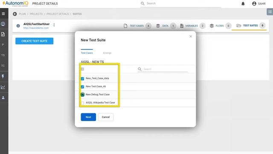Image resolution: width=273 pixels, height=154 pixels.
Task: Click the AutonomIQ logo
Action: pyautogui.click(x=15, y=3)
